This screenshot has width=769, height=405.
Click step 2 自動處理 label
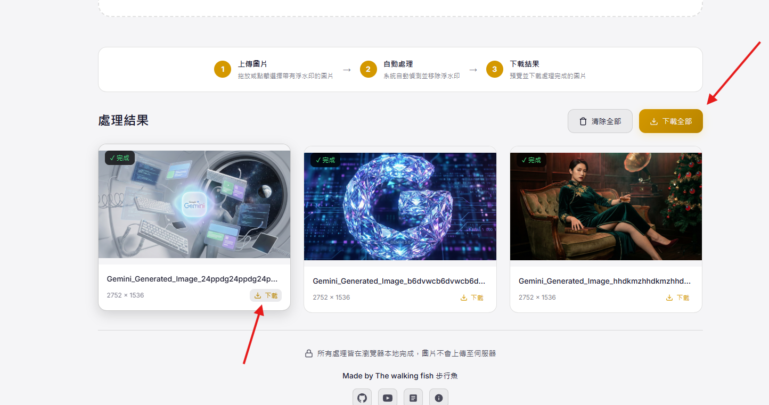(398, 64)
